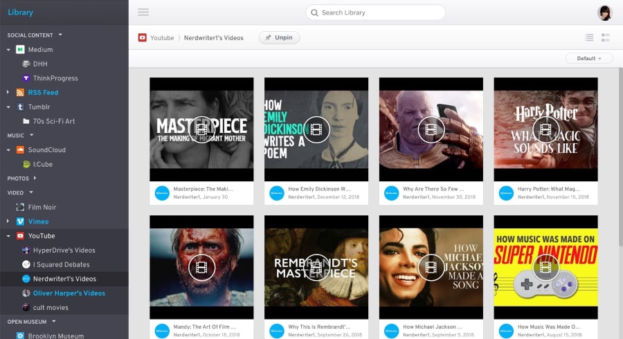623x339 pixels.
Task: Switch to compact list view icon
Action: [x=589, y=38]
